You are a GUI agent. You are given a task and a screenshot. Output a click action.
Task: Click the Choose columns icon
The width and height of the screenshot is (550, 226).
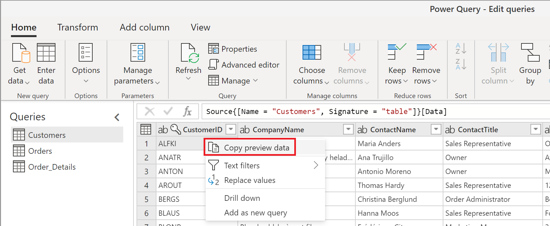tap(312, 53)
